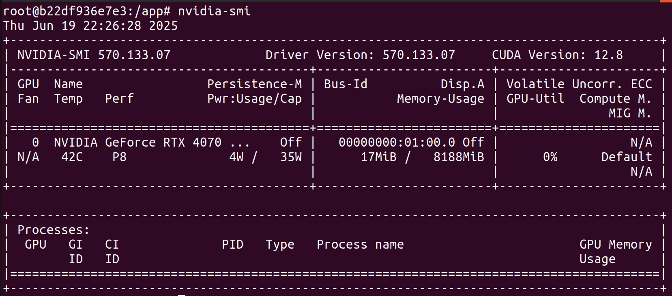The height and width of the screenshot is (296, 672).
Task: Click the 'Memory-Usage' column header
Action: [440, 98]
